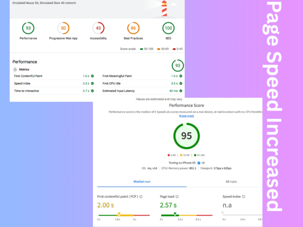Click the Speed Index value 3.3 s
The height and width of the screenshot is (227, 303).
pos(86,84)
